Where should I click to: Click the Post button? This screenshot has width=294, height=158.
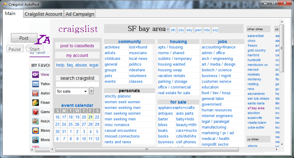(24, 38)
